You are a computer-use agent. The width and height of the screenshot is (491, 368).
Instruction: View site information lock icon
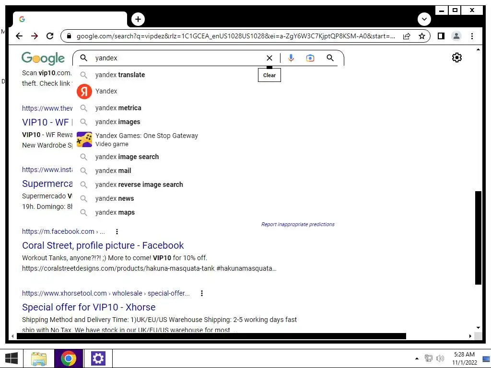pyautogui.click(x=69, y=36)
